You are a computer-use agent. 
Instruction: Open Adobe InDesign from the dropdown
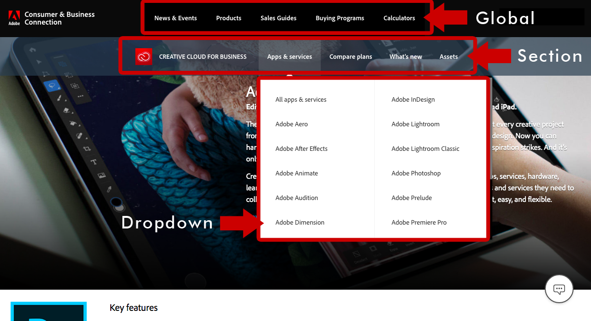[x=413, y=100]
